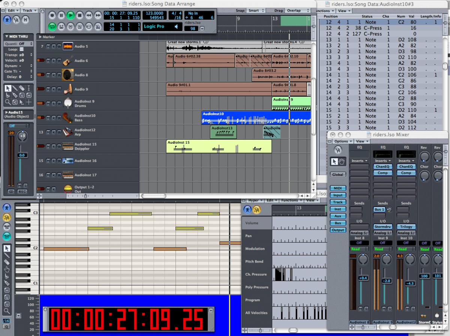The height and width of the screenshot is (336, 450).
Task: Mute the Audio 5 track
Action: [48, 46]
